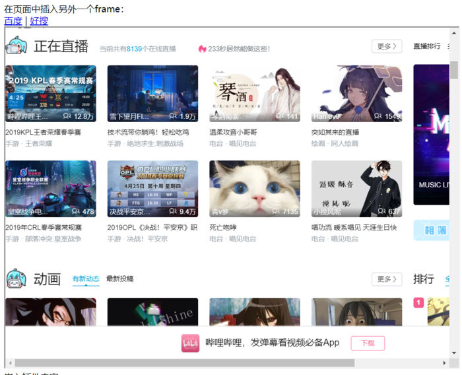Click the rank 1 badge under 排行
This screenshot has height=375, width=462.
point(418,303)
